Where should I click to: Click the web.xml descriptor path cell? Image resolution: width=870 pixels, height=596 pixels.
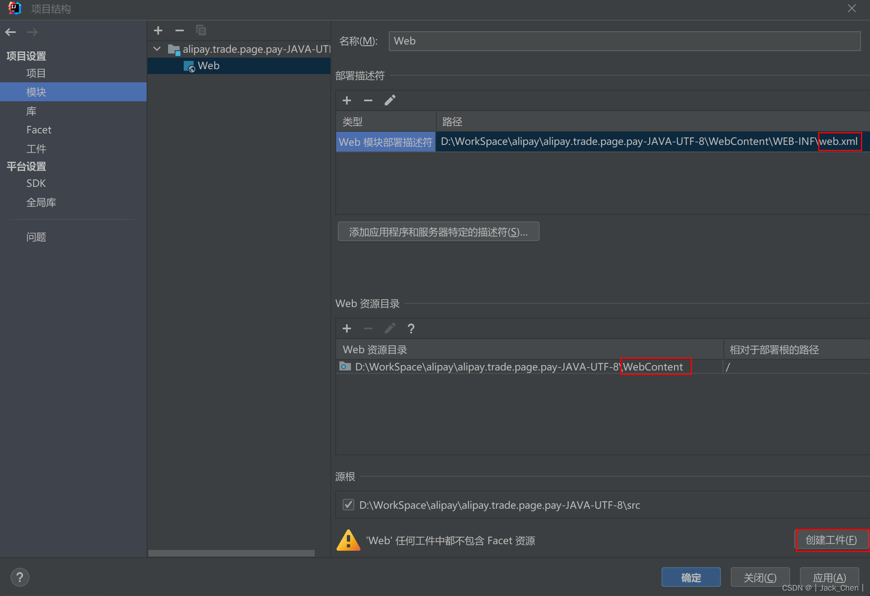point(652,142)
